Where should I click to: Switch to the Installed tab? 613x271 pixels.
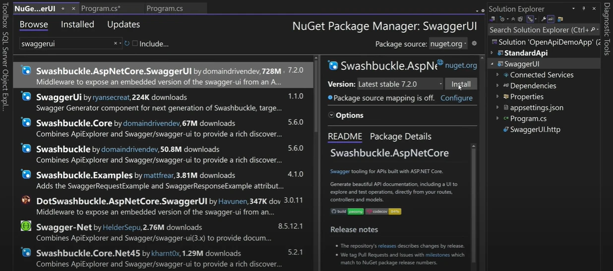(77, 24)
